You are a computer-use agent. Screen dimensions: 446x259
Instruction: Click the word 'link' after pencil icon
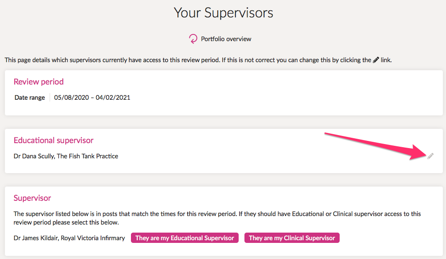(x=385, y=60)
